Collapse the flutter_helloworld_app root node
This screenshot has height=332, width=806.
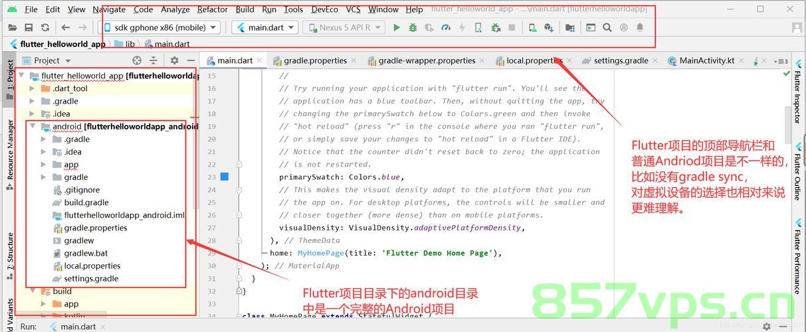(21, 76)
